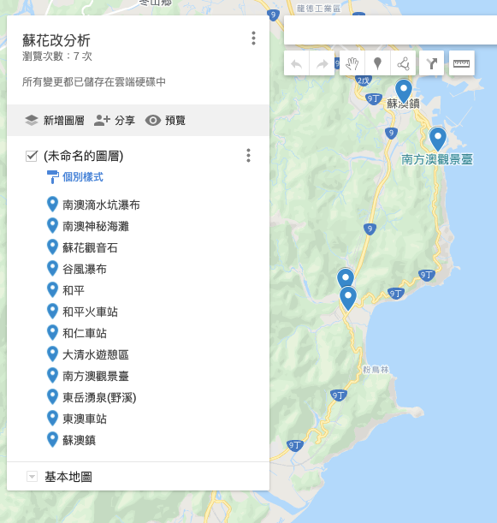Click the pin icon beside 和平 list item
Screen dimensions: 497x523
pyautogui.click(x=52, y=290)
